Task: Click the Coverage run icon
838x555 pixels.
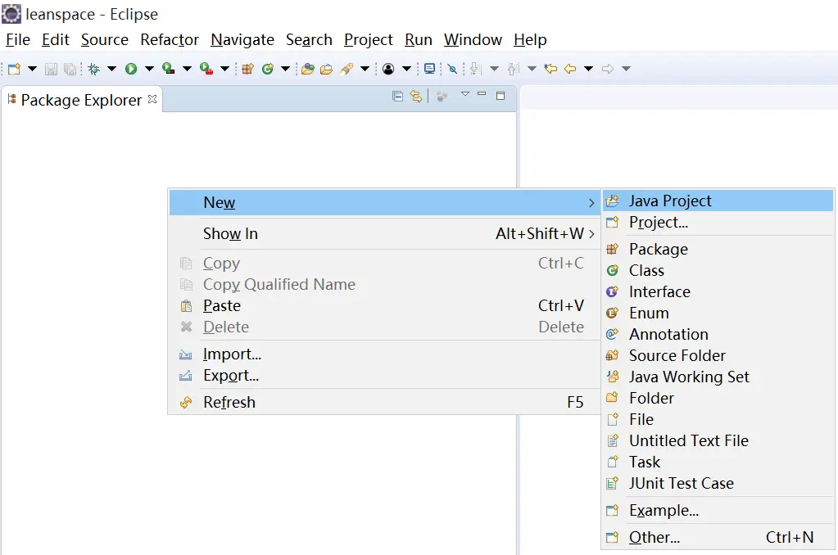Action: [x=169, y=69]
